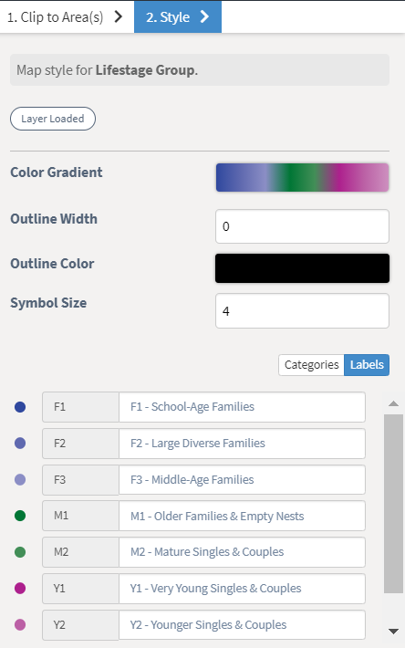
Task: Click the 'Map style for Lifestage Group.' banner text
Action: click(107, 70)
